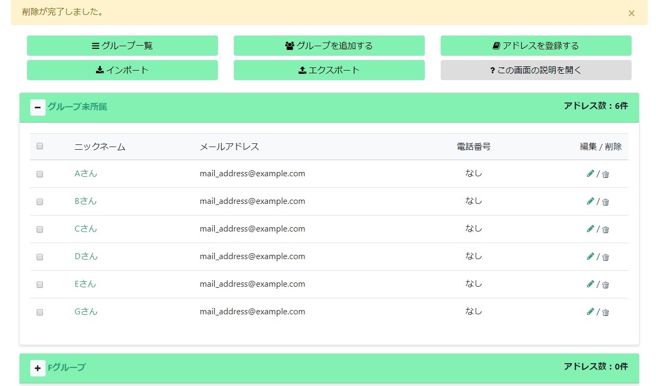656x386 pixels.
Task: Edit the address entry for Aさん
Action: tap(590, 174)
